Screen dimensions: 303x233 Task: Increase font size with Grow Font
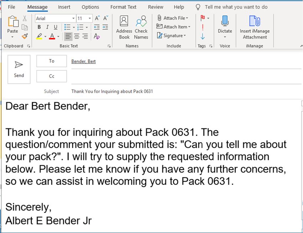97,18
